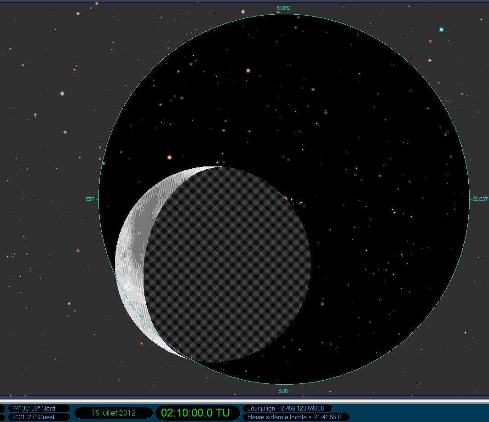Click the SUD compass label
Viewport: 489px width, 422px height.
tap(283, 391)
